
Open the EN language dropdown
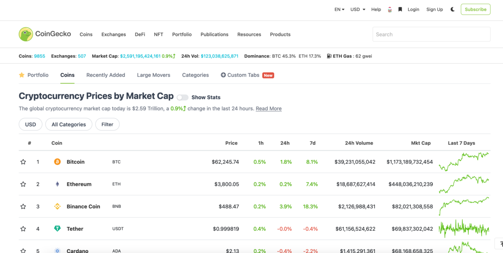339,9
